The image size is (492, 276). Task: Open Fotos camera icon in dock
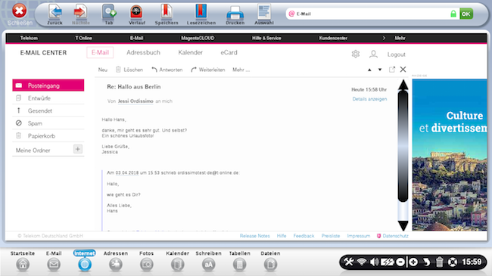pyautogui.click(x=147, y=265)
